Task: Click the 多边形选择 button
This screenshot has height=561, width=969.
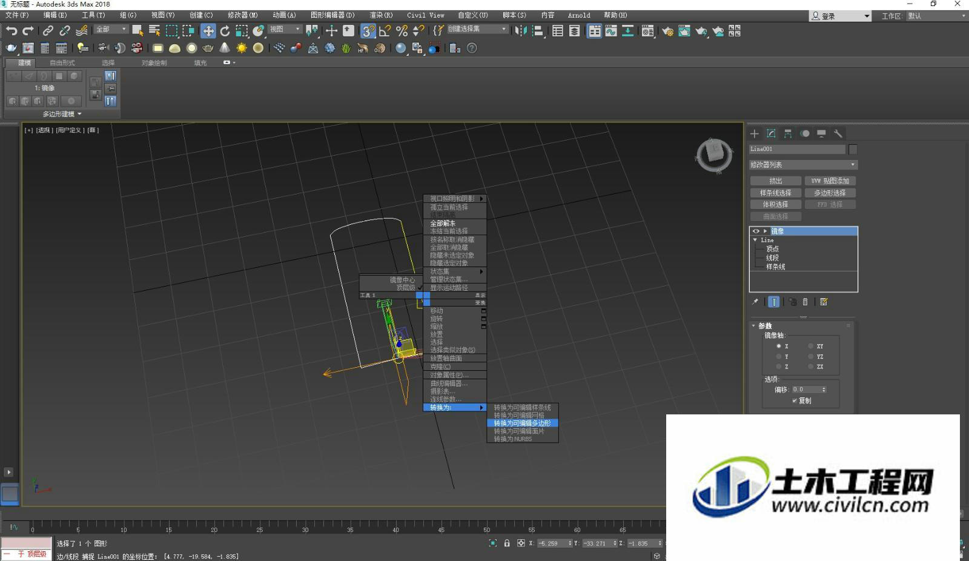Action: [x=830, y=193]
